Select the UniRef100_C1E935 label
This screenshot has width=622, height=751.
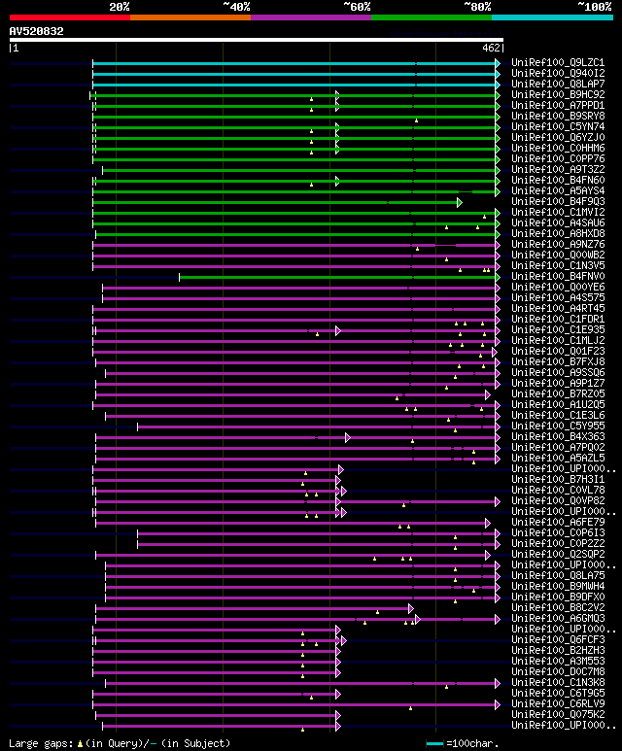click(558, 330)
